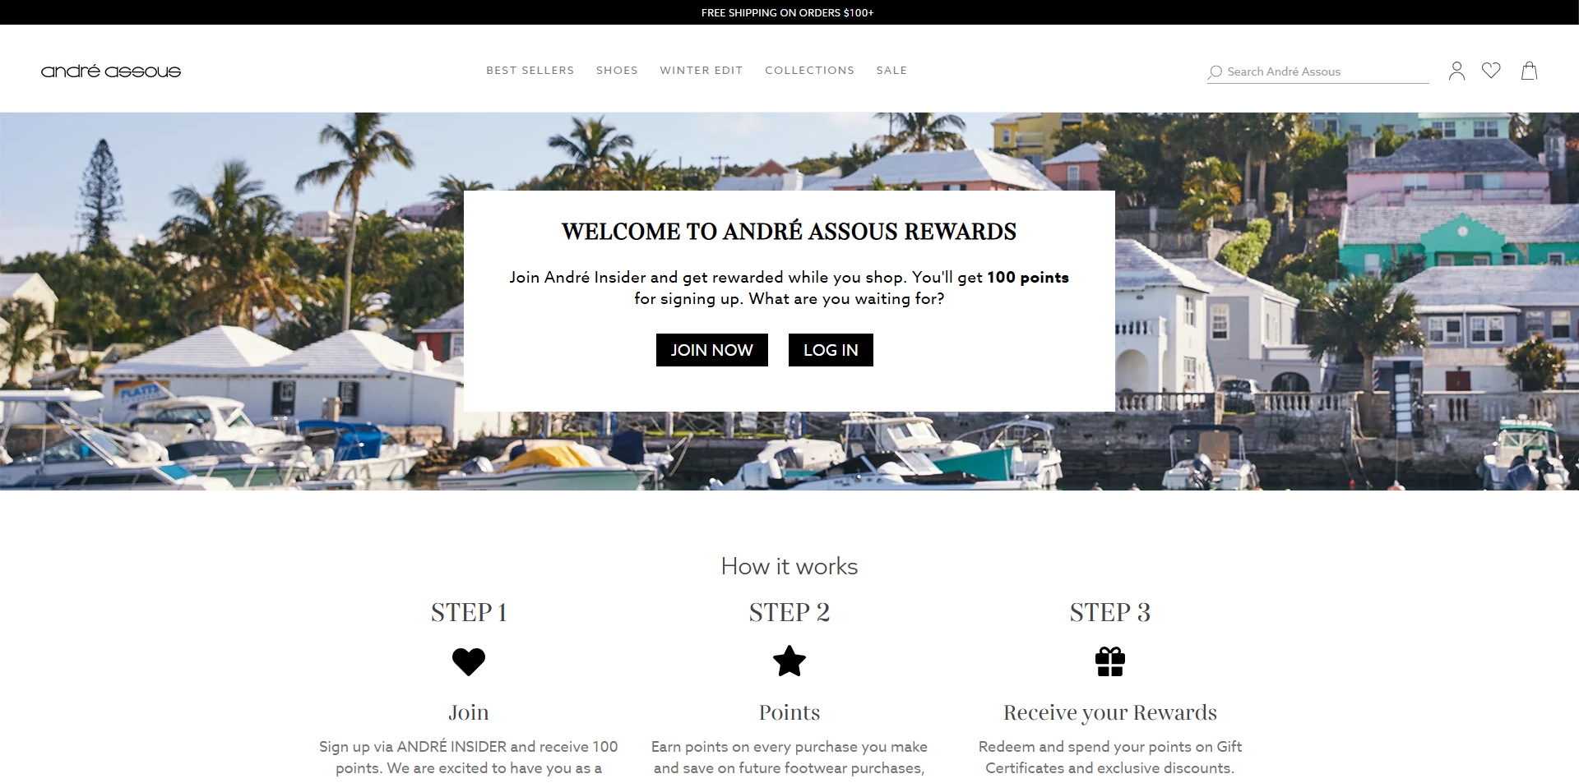Open the Shoes menu
Viewport: 1579px width, 783px height.
click(x=617, y=71)
